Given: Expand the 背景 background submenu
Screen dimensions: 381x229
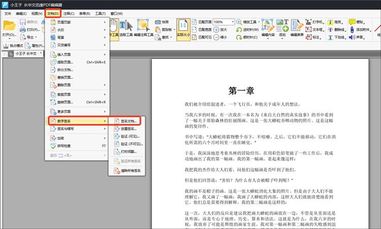Looking at the screenshot, I should coord(78,37).
